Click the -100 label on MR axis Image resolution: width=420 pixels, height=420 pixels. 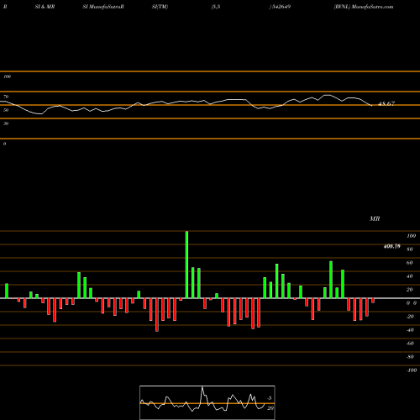point(412,370)
